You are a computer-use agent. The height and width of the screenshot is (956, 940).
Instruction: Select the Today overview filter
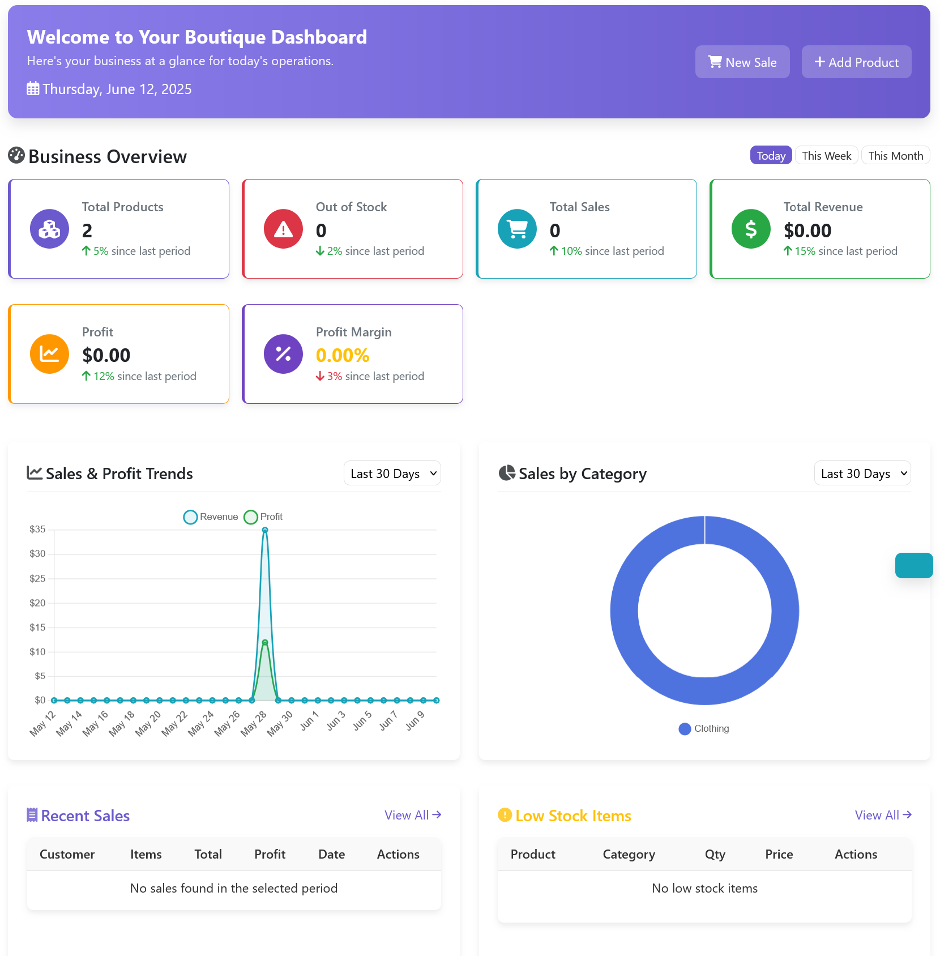pos(771,156)
